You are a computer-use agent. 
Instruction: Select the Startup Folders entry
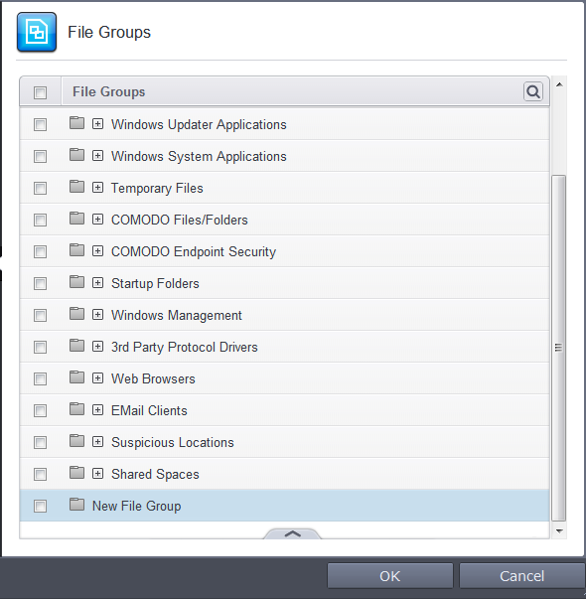155,283
